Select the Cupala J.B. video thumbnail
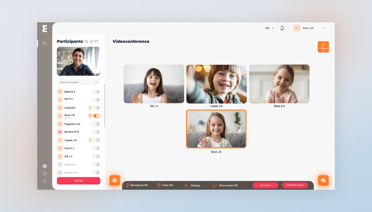This screenshot has width=372, height=212. click(217, 84)
